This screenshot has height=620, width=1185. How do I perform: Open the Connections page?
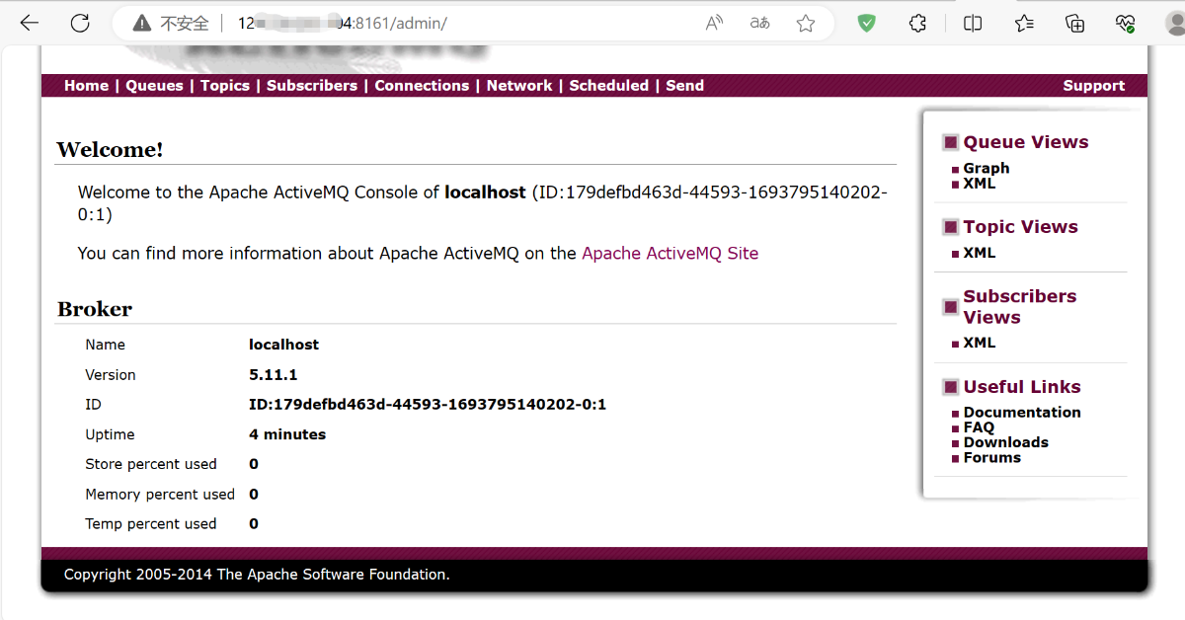point(422,86)
